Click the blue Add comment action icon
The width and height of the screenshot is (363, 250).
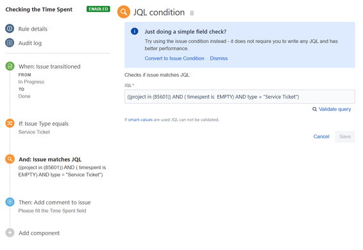click(x=10, y=202)
